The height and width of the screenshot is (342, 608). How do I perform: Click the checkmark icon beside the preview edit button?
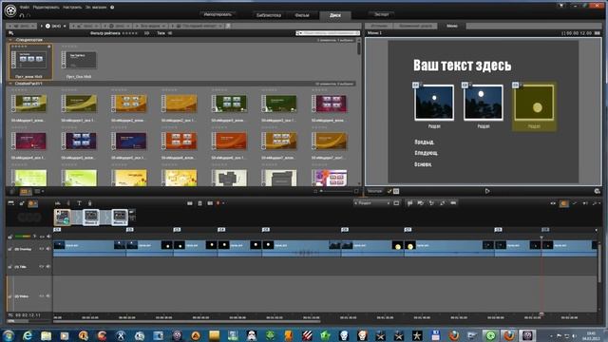[x=389, y=191]
